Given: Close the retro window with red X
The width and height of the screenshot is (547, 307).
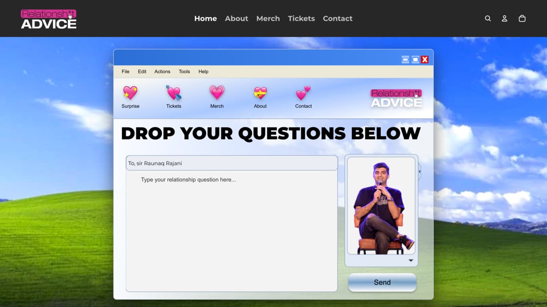Looking at the screenshot, I should click(x=425, y=60).
